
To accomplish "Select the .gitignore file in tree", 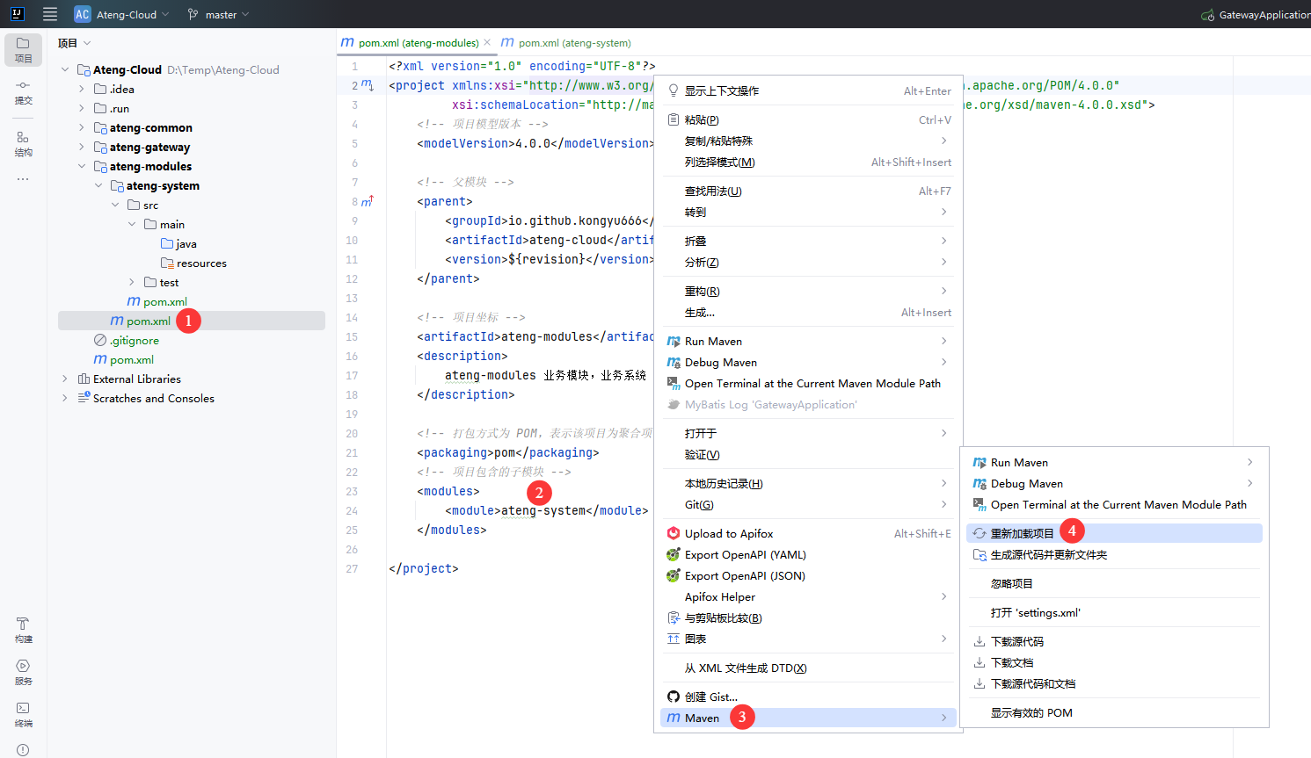I will 135,340.
